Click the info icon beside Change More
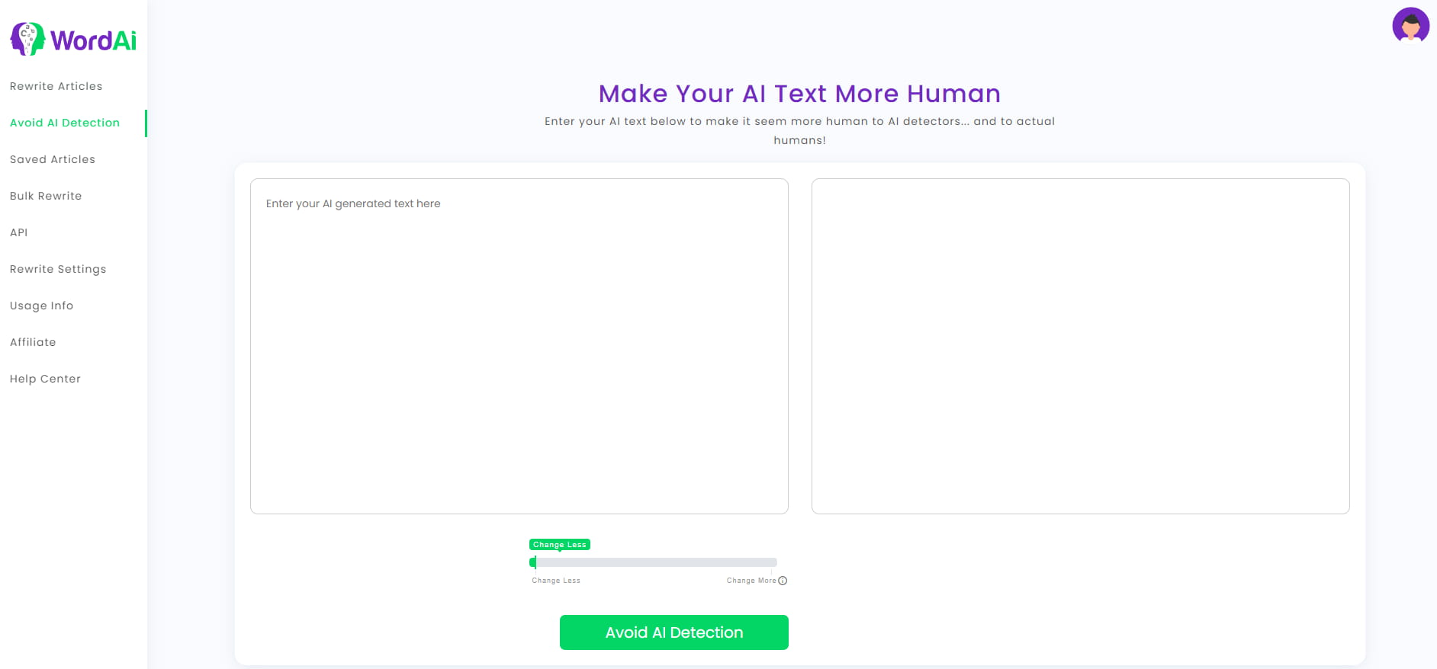Viewport: 1437px width, 669px height. pyautogui.click(x=783, y=581)
